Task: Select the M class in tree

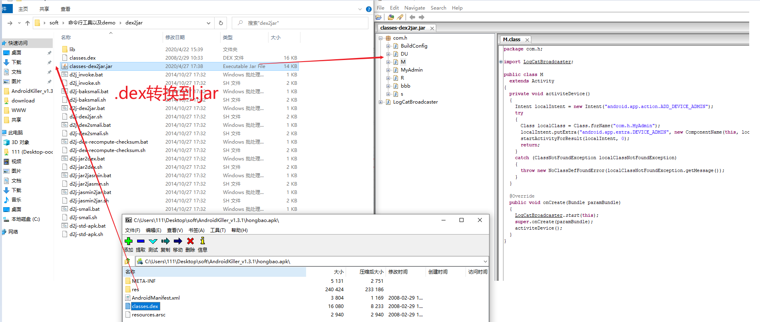Action: 403,62
